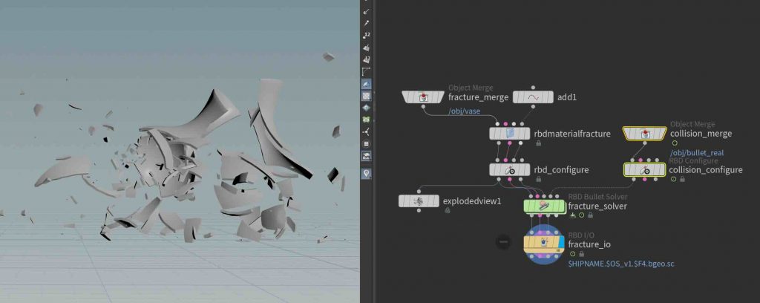Viewport: 760px width, 303px height.
Task: Toggle the display flag on fracture_io node
Action: (560, 243)
